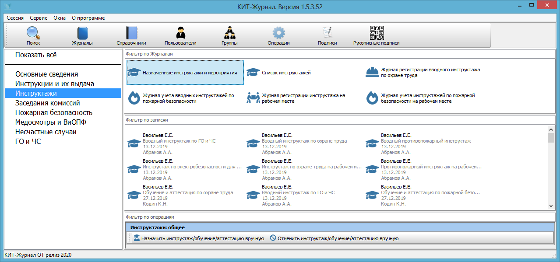This screenshot has width=560, height=262.
Task: Open the Пользователи toolbar icon
Action: (180, 36)
